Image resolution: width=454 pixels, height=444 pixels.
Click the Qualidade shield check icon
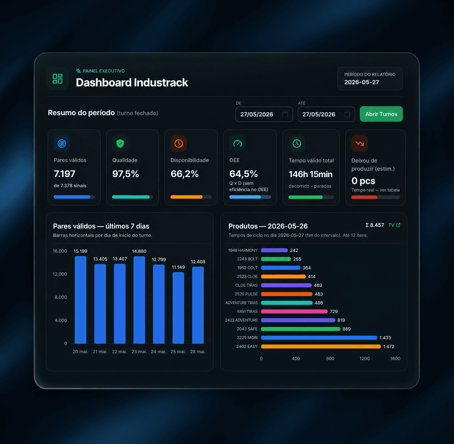(120, 143)
